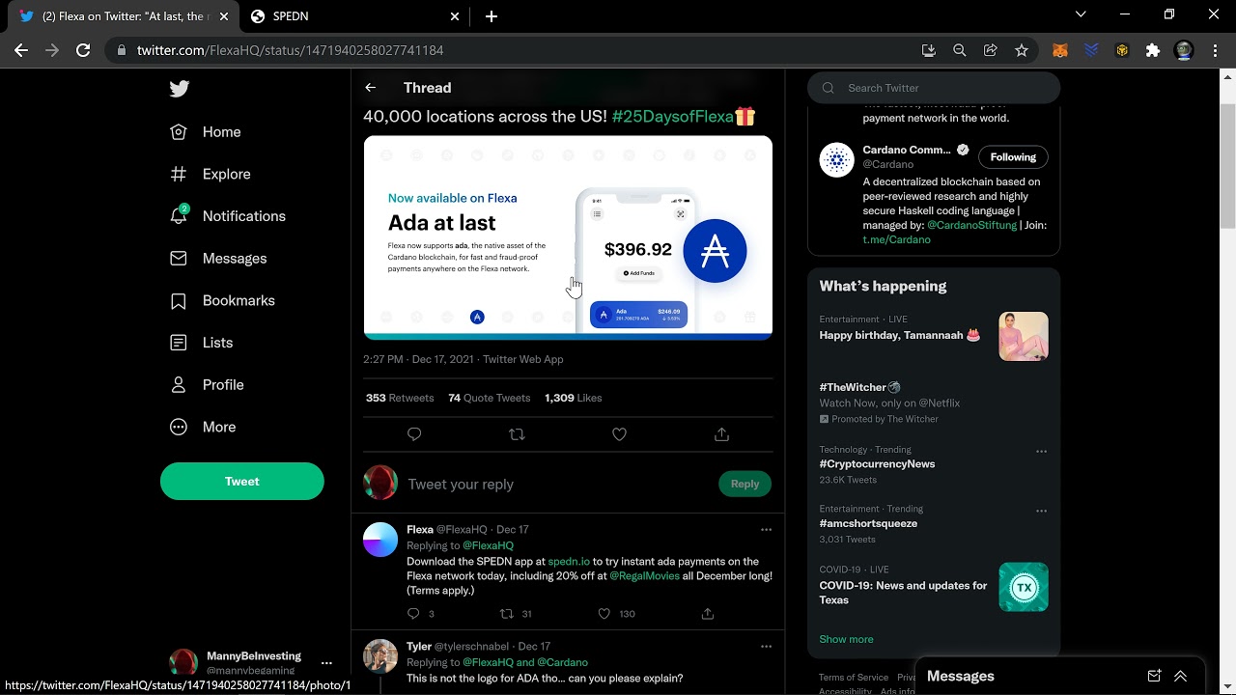
Task: Open more options on Flexa's reply tweet
Action: (766, 530)
